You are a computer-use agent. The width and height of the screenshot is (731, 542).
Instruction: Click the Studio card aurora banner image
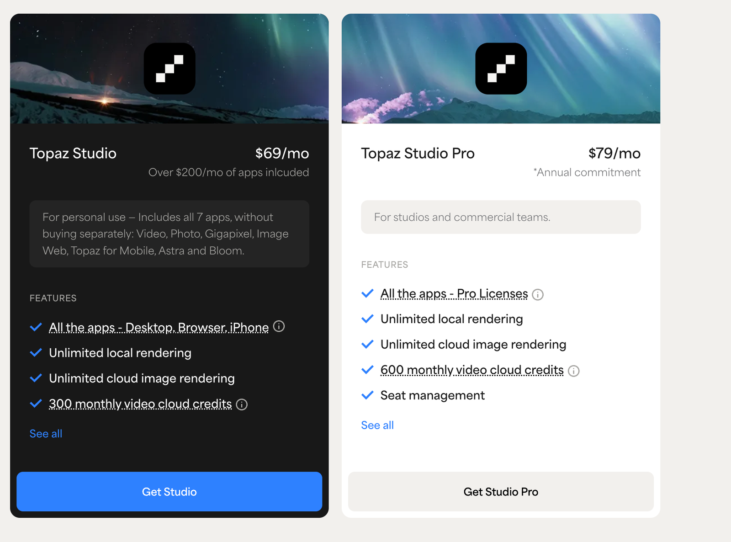[170, 69]
